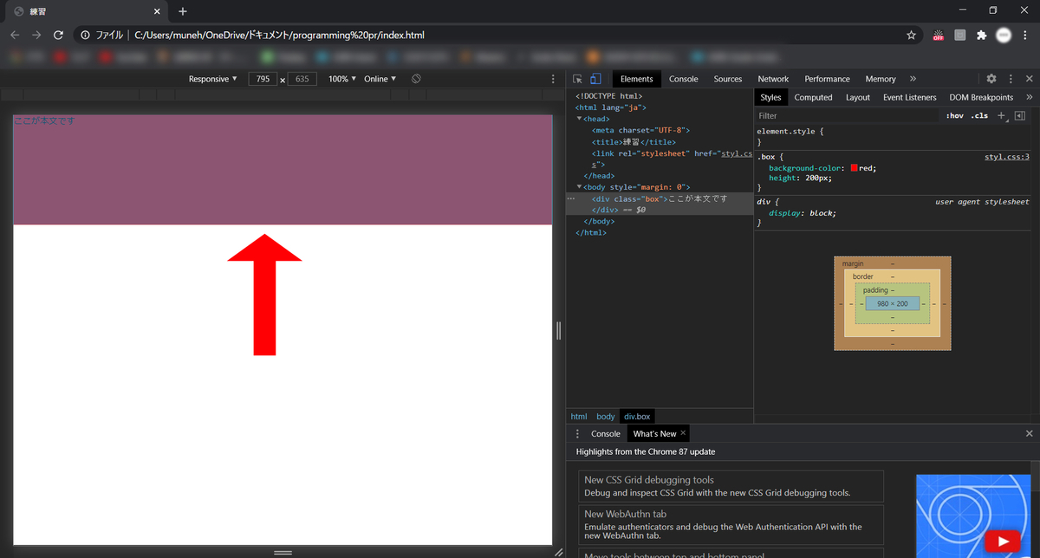Collapse the head element node
1040x558 pixels.
pos(579,119)
